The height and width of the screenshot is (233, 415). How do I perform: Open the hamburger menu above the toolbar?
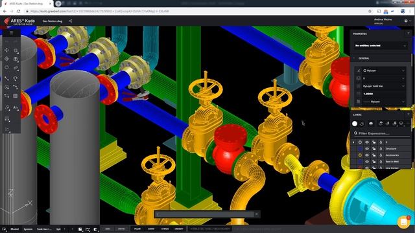[x=12, y=33]
